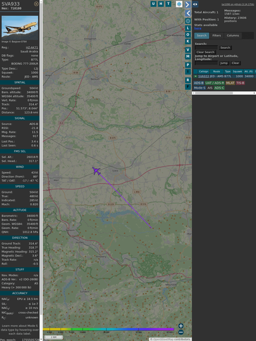Viewport: 256px width, 341px height.
Task: Click the FMS SEL section header
Action: pyautogui.click(x=20, y=151)
